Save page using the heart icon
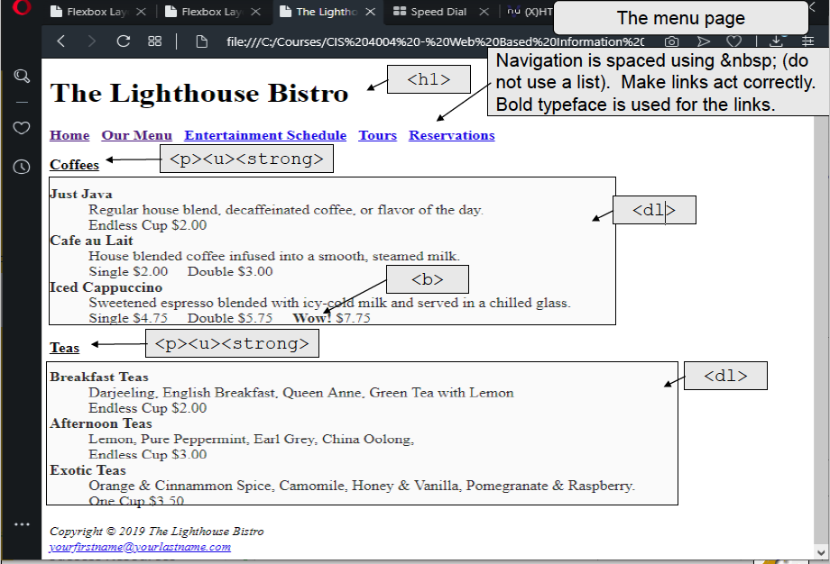Viewport: 830px width, 564px height. 733,41
